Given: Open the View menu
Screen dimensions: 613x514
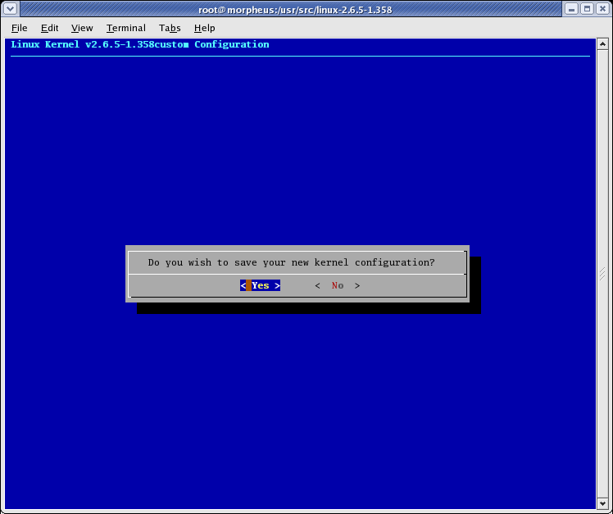Looking at the screenshot, I should click(x=82, y=28).
